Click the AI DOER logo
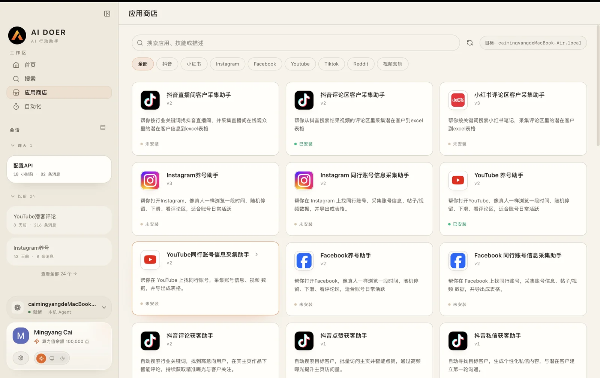Viewport: 600px width, 378px height. click(17, 36)
